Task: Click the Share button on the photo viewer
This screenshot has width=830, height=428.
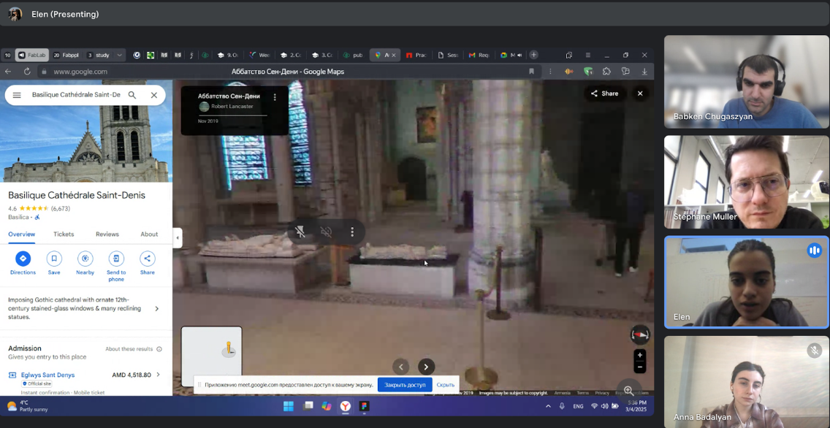Action: [604, 93]
